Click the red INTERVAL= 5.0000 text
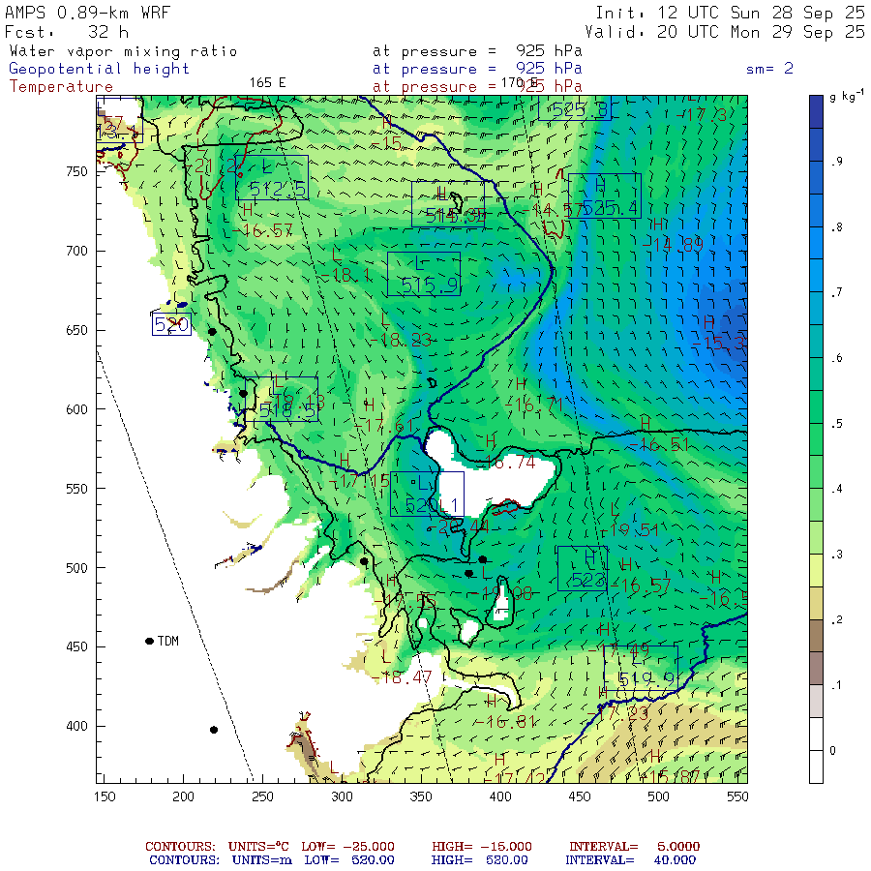This screenshot has height=871, width=871. click(634, 847)
